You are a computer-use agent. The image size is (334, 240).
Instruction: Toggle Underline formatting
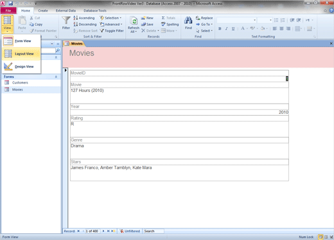click(233, 28)
